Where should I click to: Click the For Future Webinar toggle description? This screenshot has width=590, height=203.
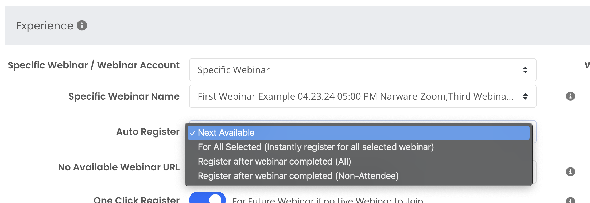[328, 200]
